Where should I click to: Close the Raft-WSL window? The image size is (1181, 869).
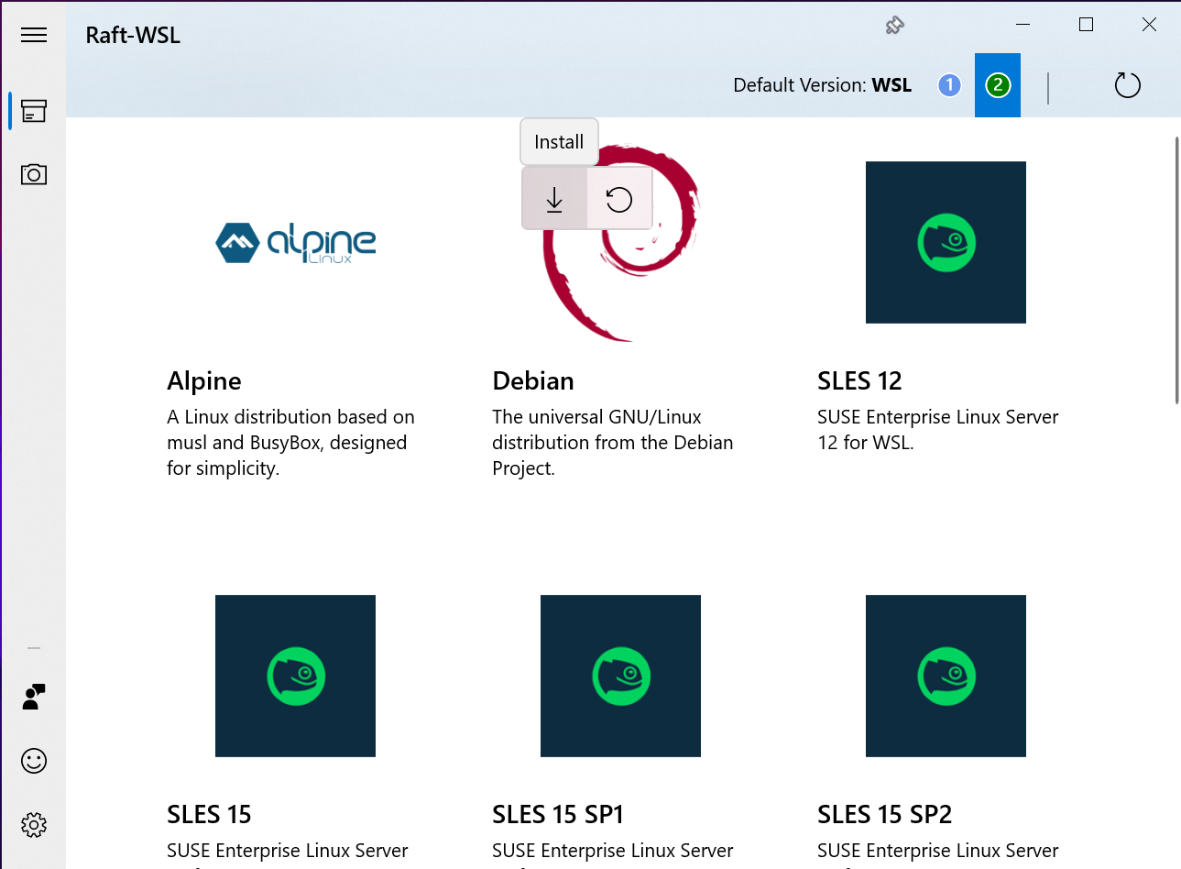pos(1149,25)
